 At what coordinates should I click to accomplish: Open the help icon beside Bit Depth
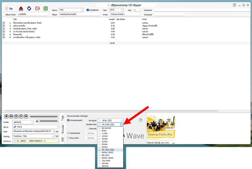point(141,120)
